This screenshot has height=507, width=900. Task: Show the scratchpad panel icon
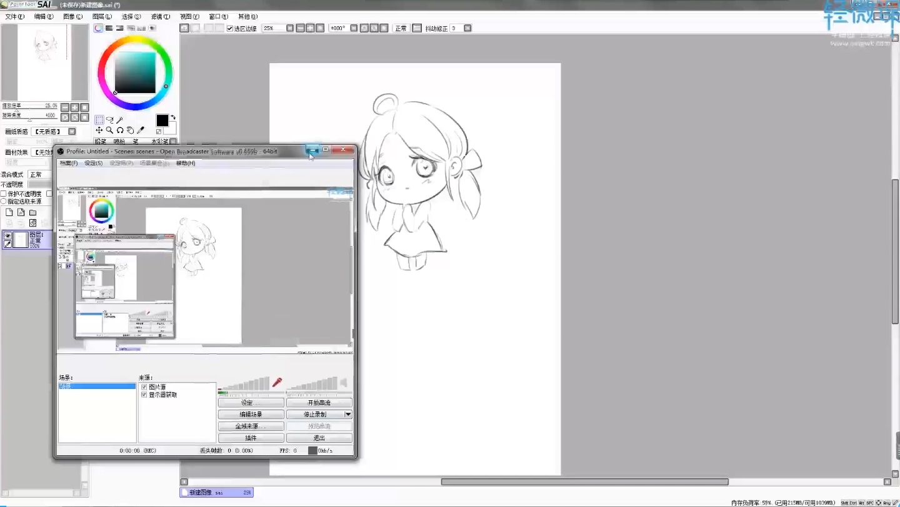pyautogui.click(x=152, y=28)
